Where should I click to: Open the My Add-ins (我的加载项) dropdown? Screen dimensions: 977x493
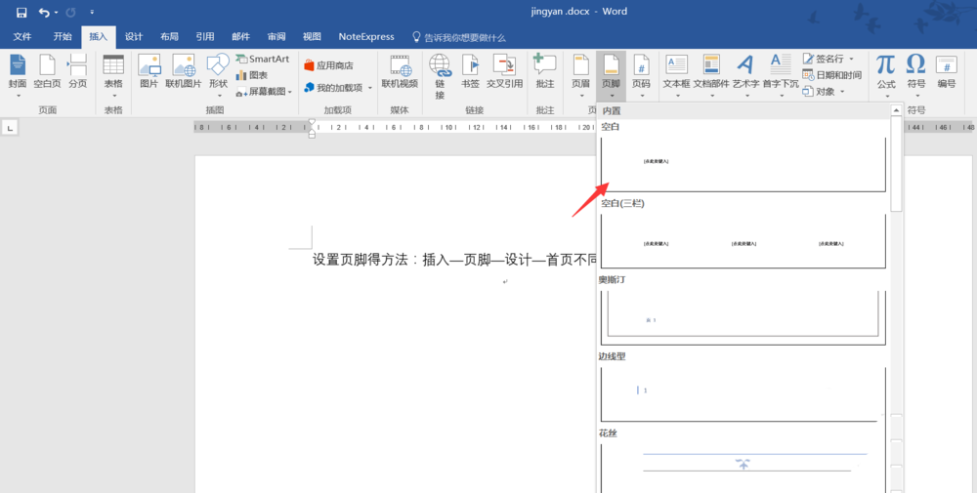pyautogui.click(x=338, y=88)
